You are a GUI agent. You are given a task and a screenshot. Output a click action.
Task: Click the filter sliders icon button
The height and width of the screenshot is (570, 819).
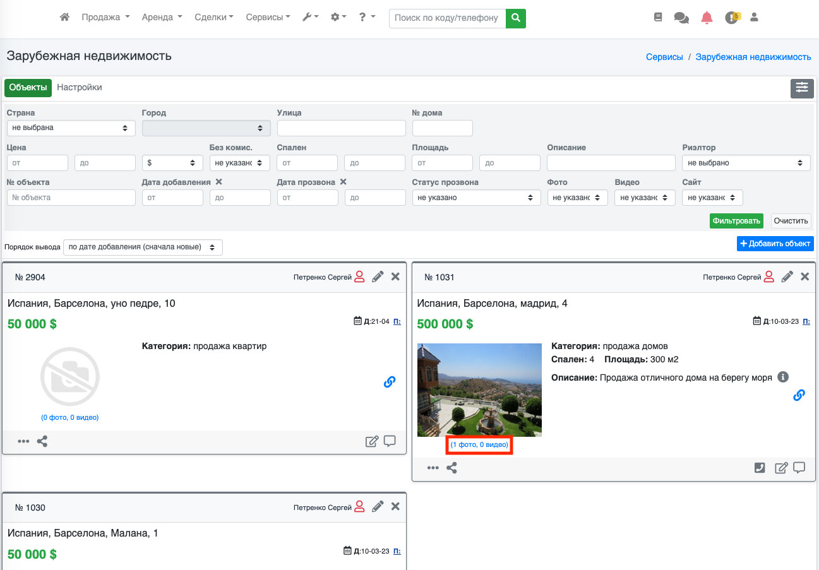[802, 88]
